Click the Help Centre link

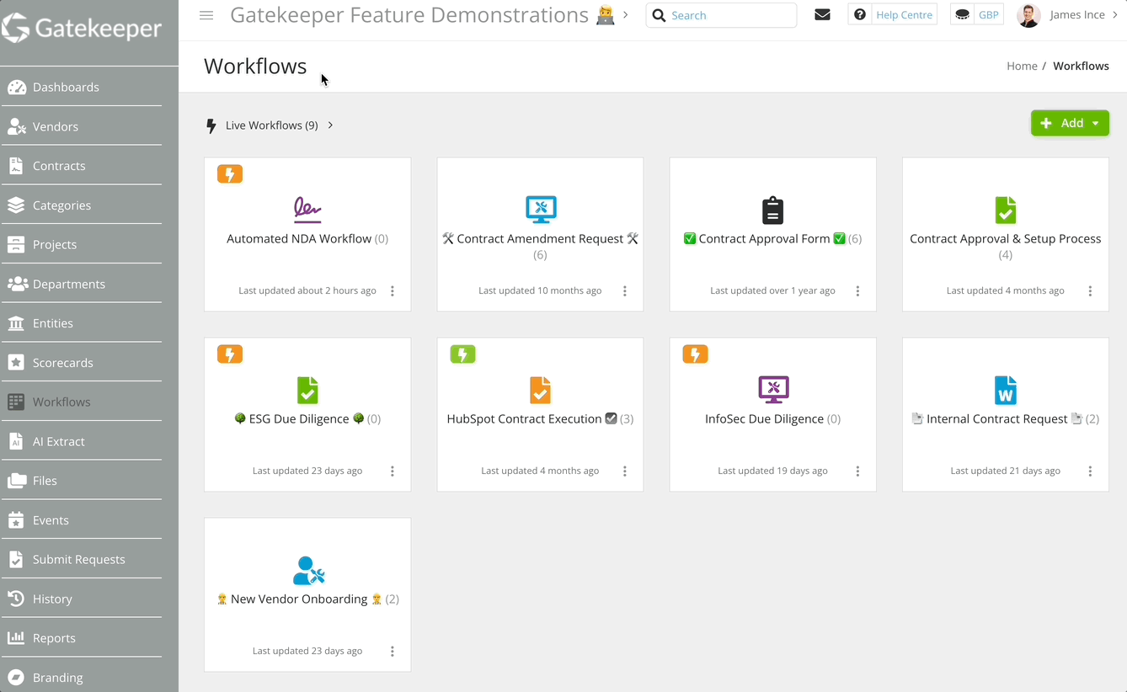(902, 14)
